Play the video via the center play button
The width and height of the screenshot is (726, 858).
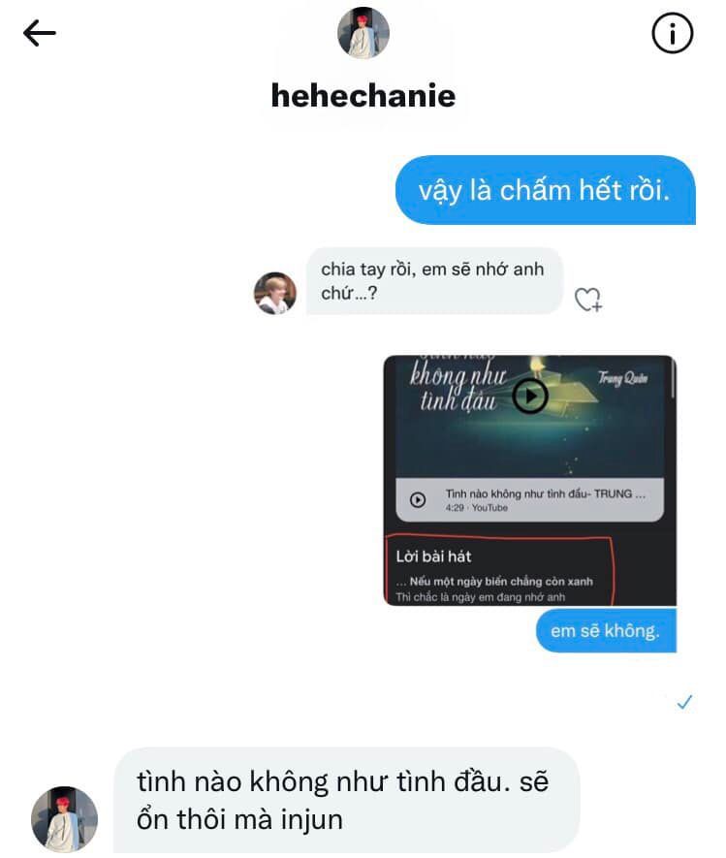pos(529,396)
